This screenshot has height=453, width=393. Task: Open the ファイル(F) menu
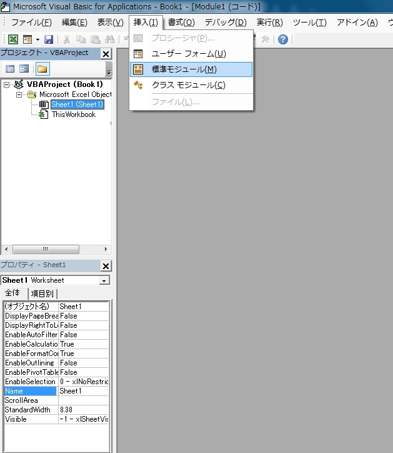[x=31, y=23]
